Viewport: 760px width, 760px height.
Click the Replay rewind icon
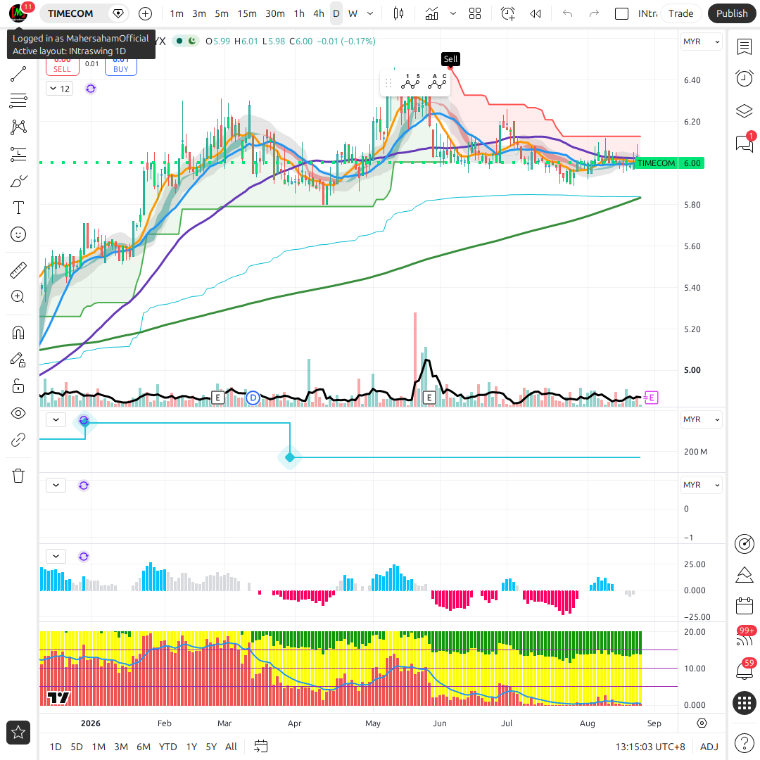pyautogui.click(x=535, y=13)
